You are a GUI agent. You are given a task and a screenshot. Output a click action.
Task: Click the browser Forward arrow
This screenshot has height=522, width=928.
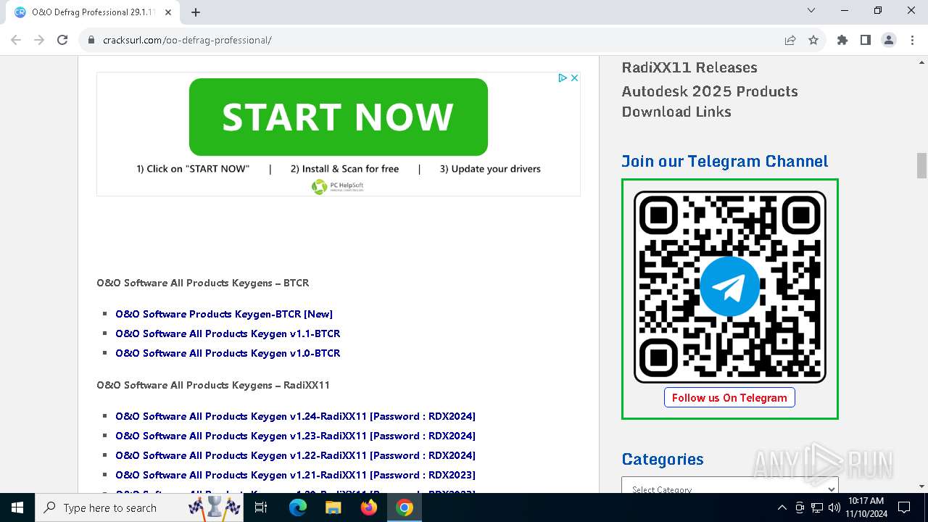click(39, 40)
